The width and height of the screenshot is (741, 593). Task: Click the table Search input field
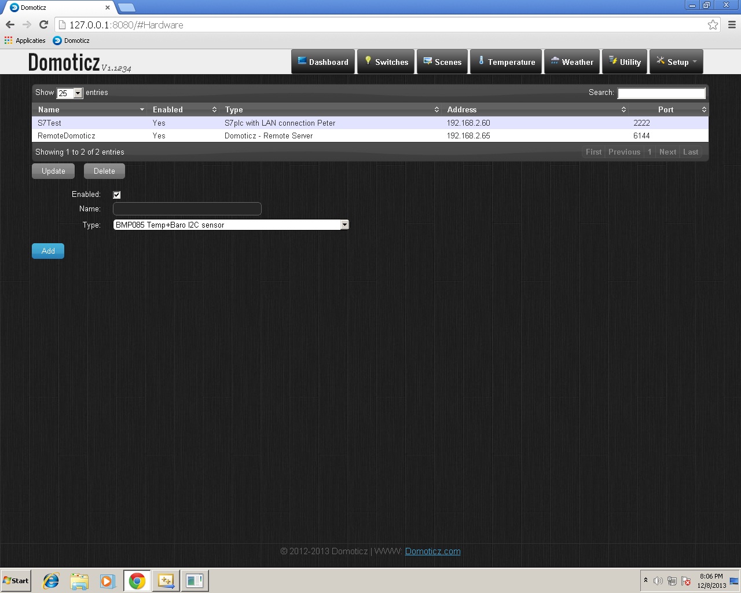[661, 93]
